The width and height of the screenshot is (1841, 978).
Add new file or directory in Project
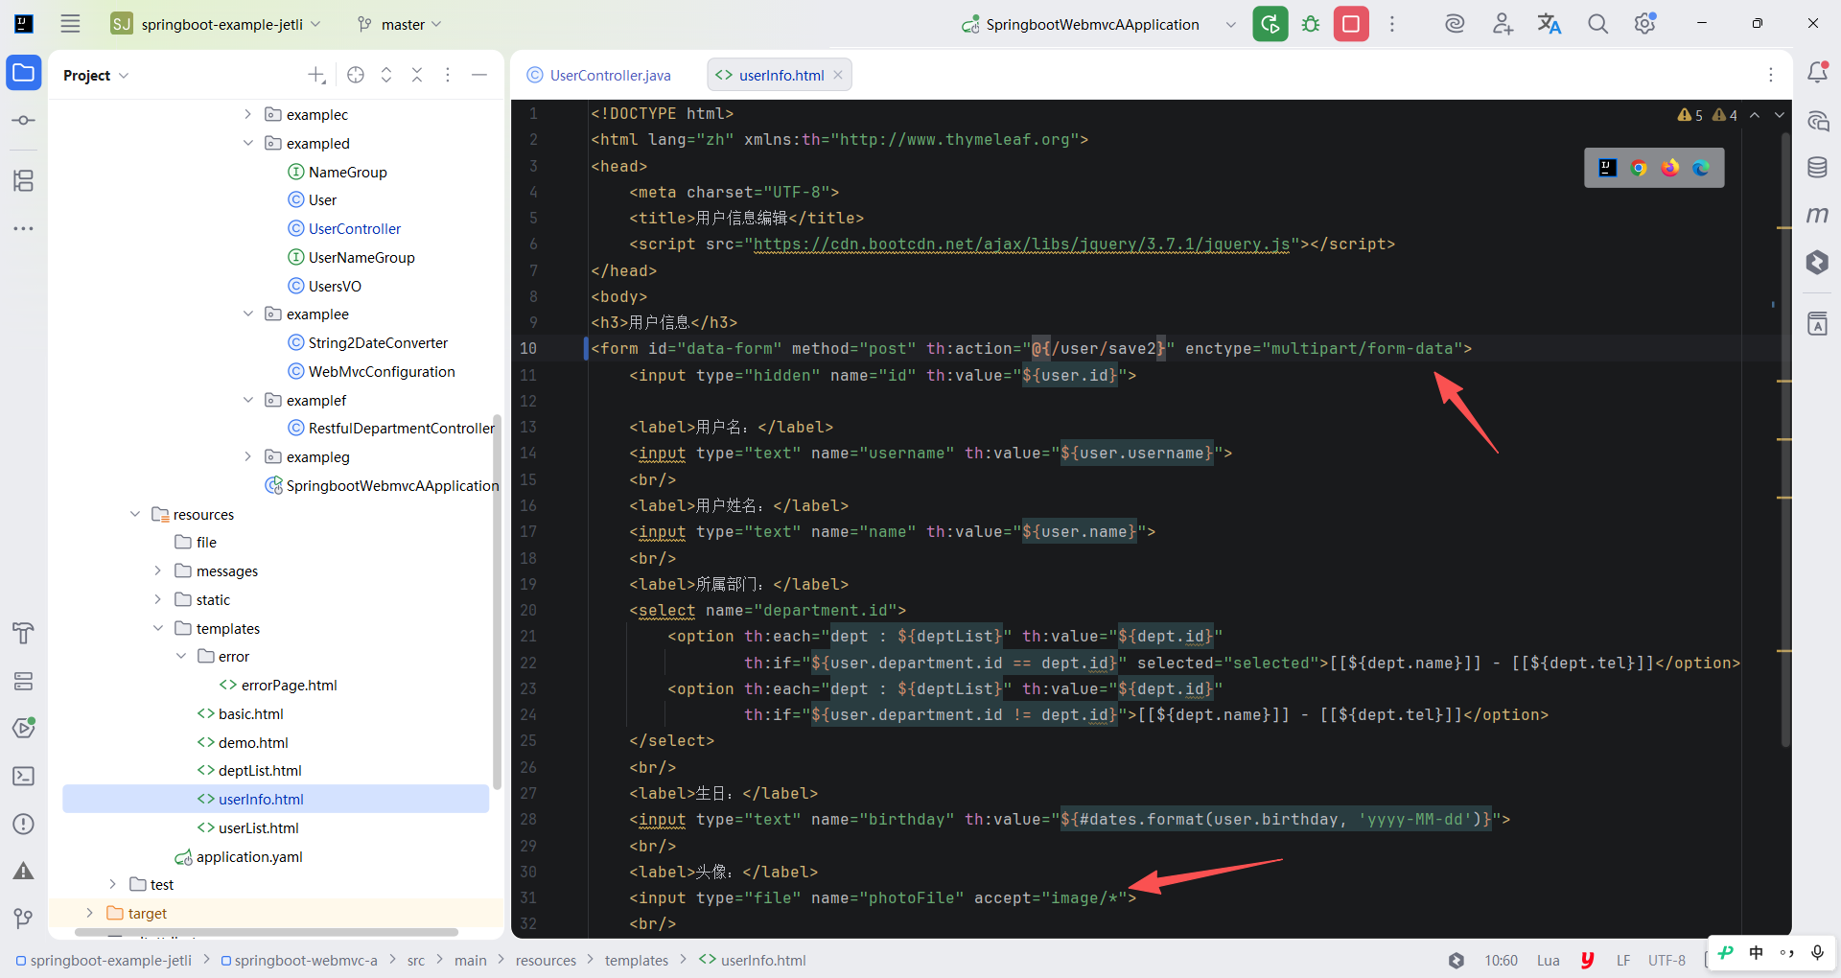click(316, 75)
